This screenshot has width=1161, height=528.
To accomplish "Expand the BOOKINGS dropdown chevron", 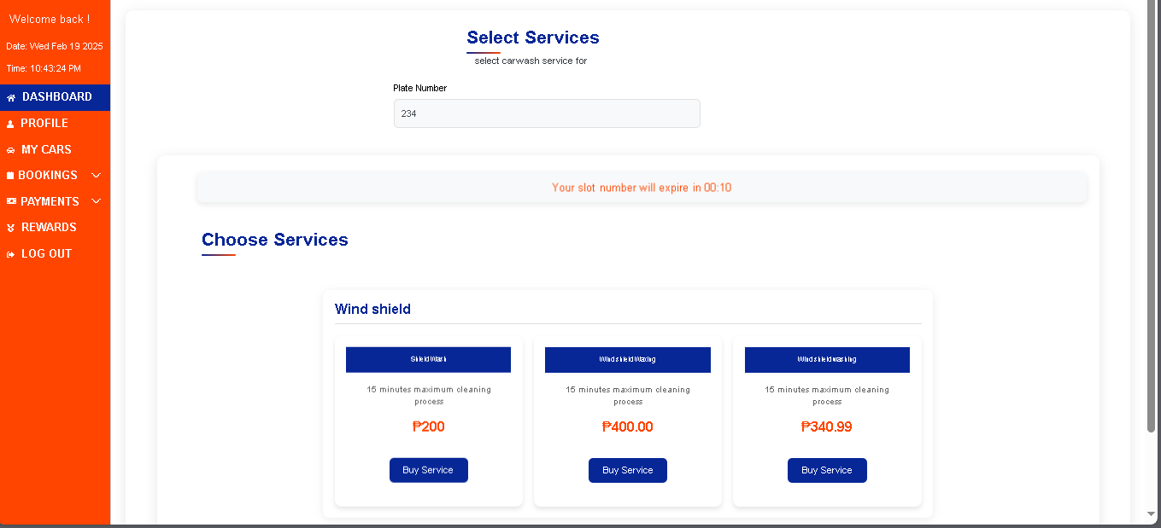I will pyautogui.click(x=96, y=175).
